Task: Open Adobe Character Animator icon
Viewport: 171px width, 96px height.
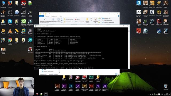Action: (78, 87)
